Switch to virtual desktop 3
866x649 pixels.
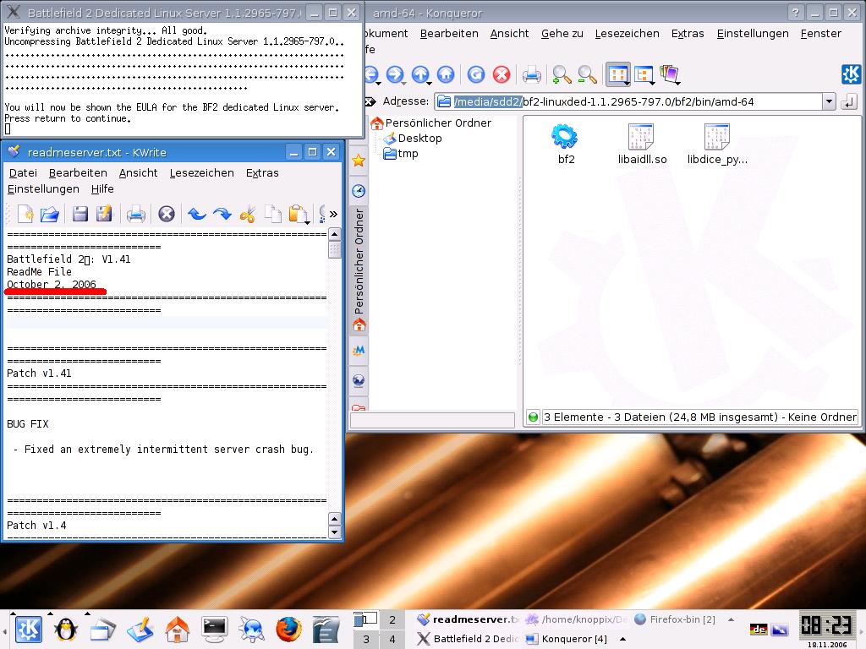point(366,639)
